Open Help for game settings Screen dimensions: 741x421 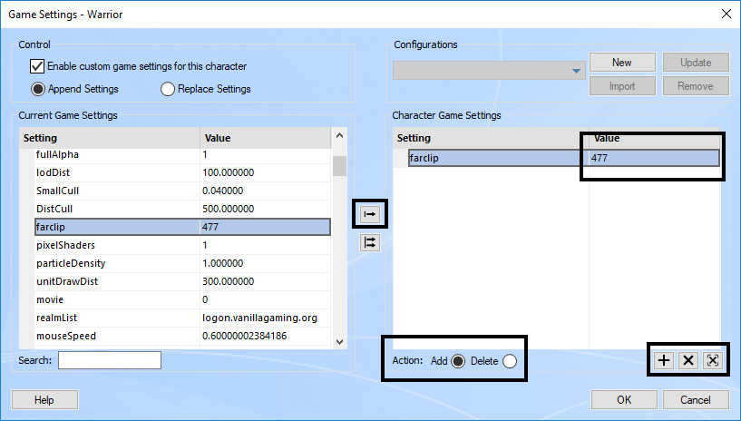pyautogui.click(x=44, y=400)
